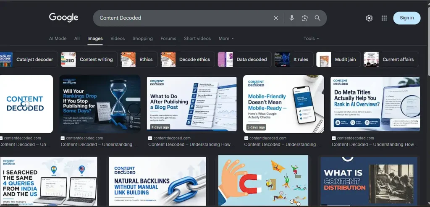The height and width of the screenshot is (207, 430).
Task: Select the Ethics suggestion chip
Action: tap(139, 60)
